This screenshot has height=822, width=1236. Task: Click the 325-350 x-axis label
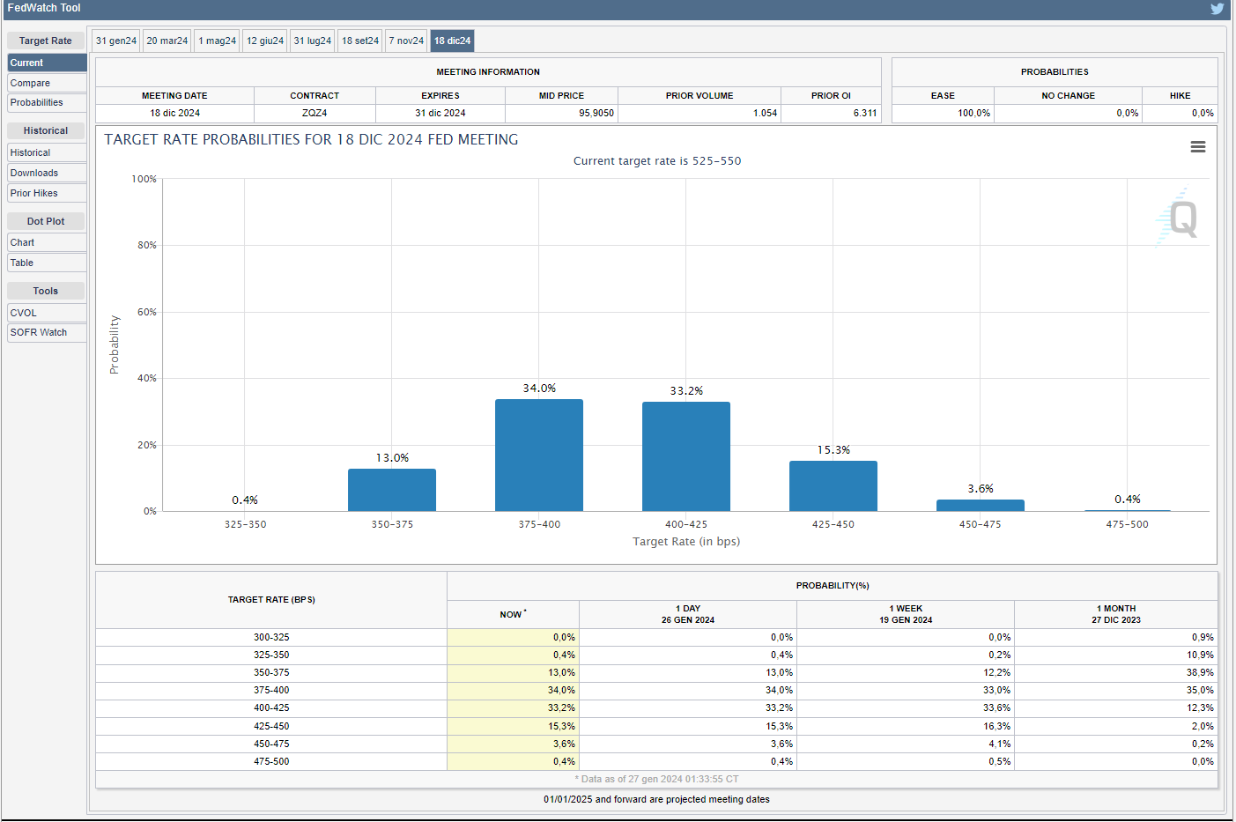coord(245,524)
